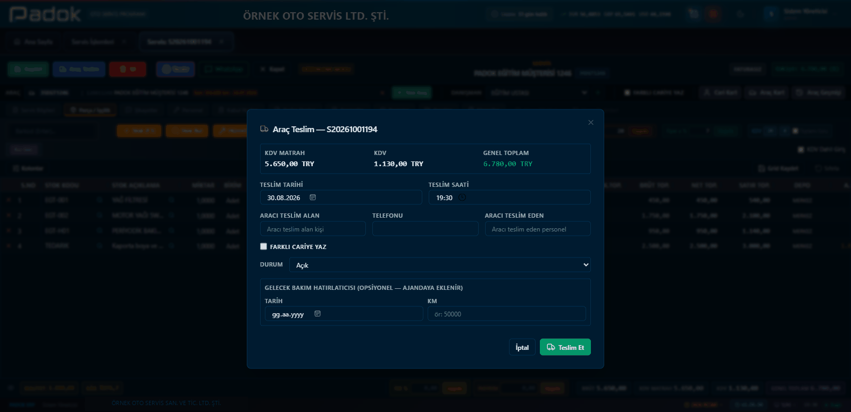
Task: Select the Teslim Tarihi date value 30.08.2026
Action: (x=283, y=198)
